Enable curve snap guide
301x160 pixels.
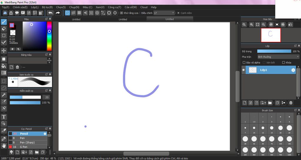click(x=103, y=13)
